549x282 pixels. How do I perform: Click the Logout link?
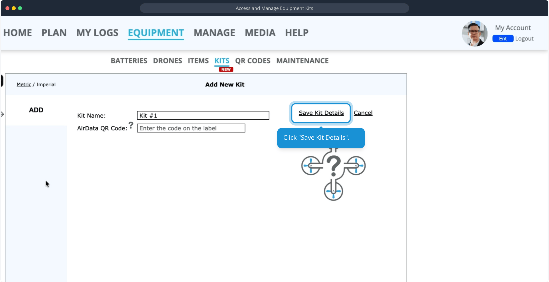[524, 39]
